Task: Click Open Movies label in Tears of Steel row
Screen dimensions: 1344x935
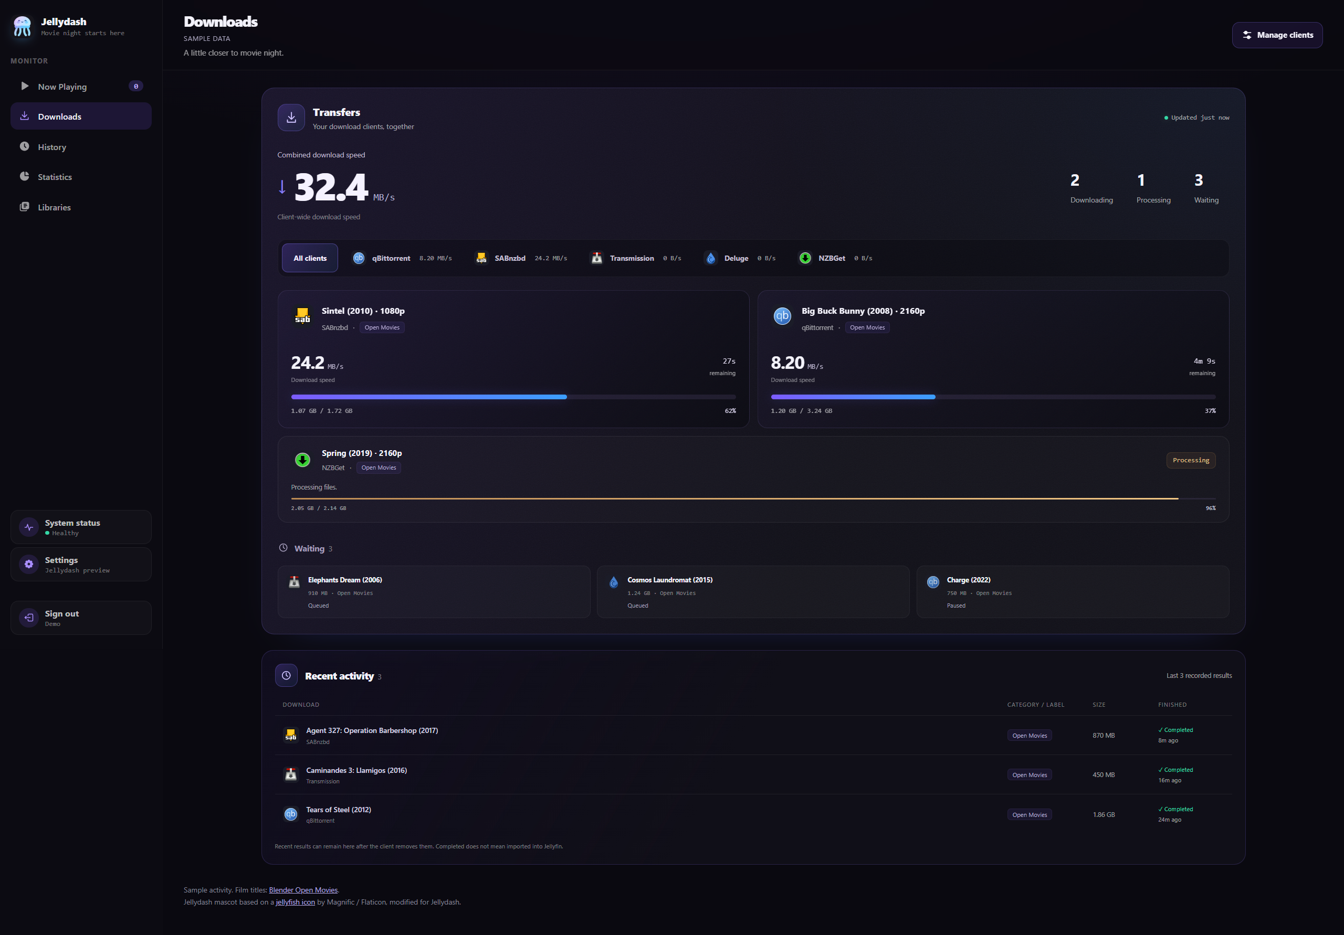Action: click(1030, 814)
